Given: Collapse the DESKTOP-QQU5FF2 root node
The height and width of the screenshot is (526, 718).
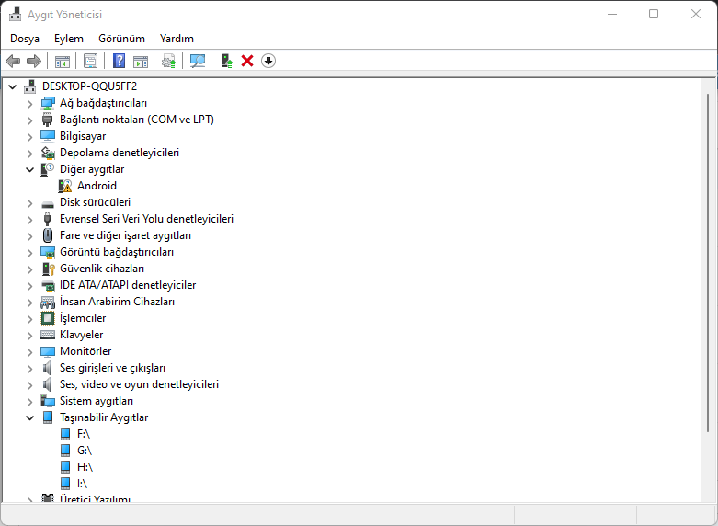Looking at the screenshot, I should tap(12, 86).
